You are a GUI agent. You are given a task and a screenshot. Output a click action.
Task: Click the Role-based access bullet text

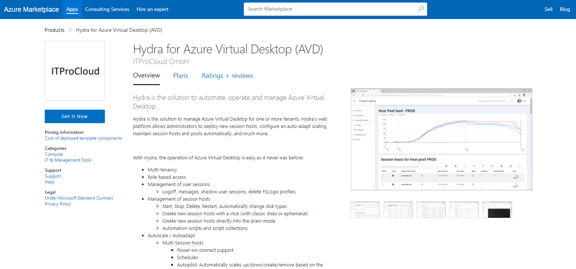[x=167, y=177]
